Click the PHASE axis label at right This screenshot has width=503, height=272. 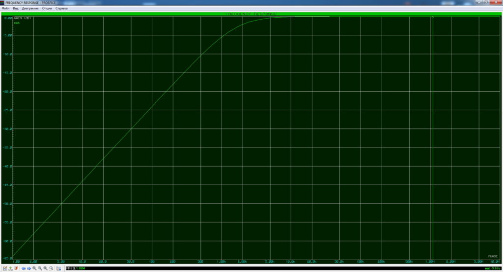pyautogui.click(x=492, y=256)
